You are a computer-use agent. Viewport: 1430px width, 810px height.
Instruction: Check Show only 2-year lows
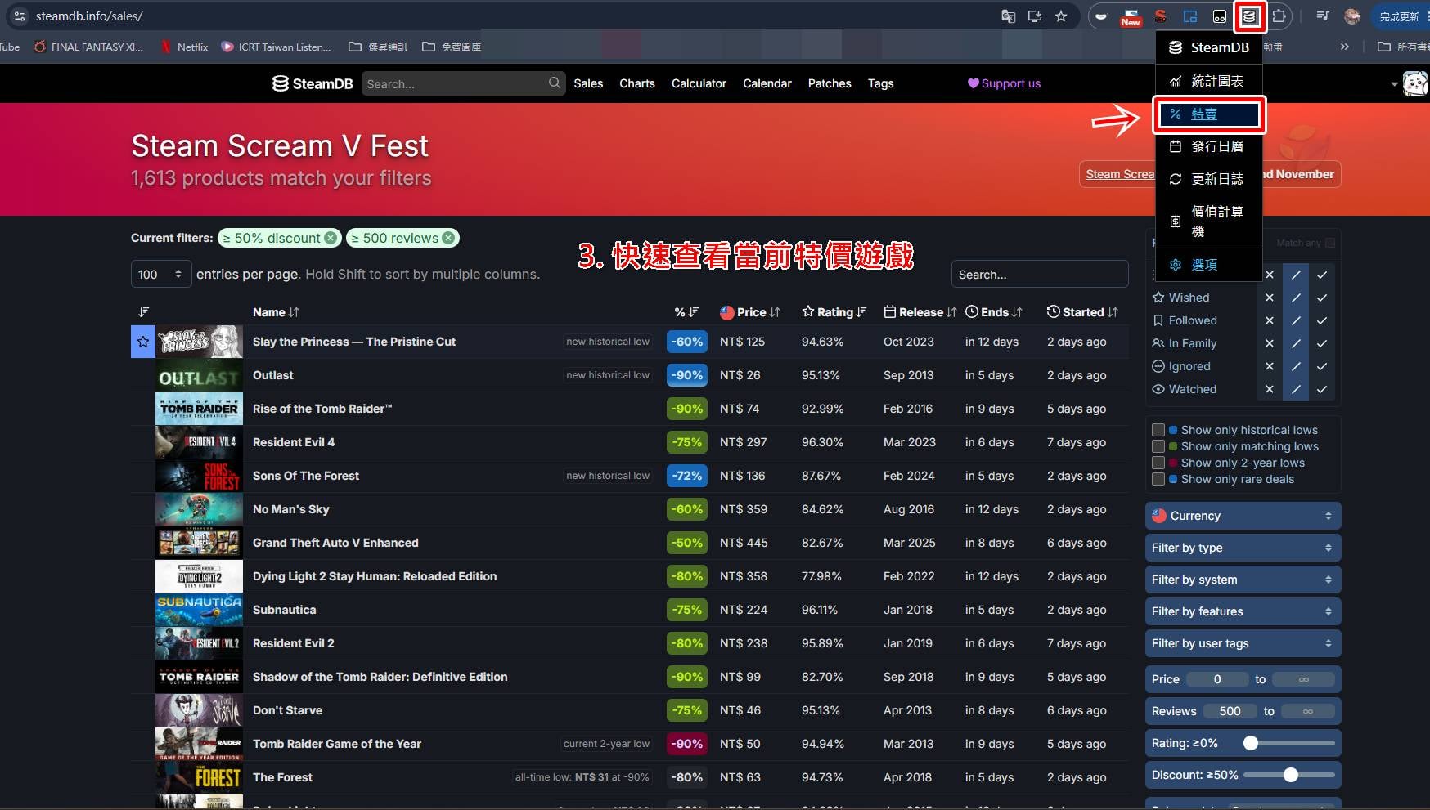[1158, 463]
